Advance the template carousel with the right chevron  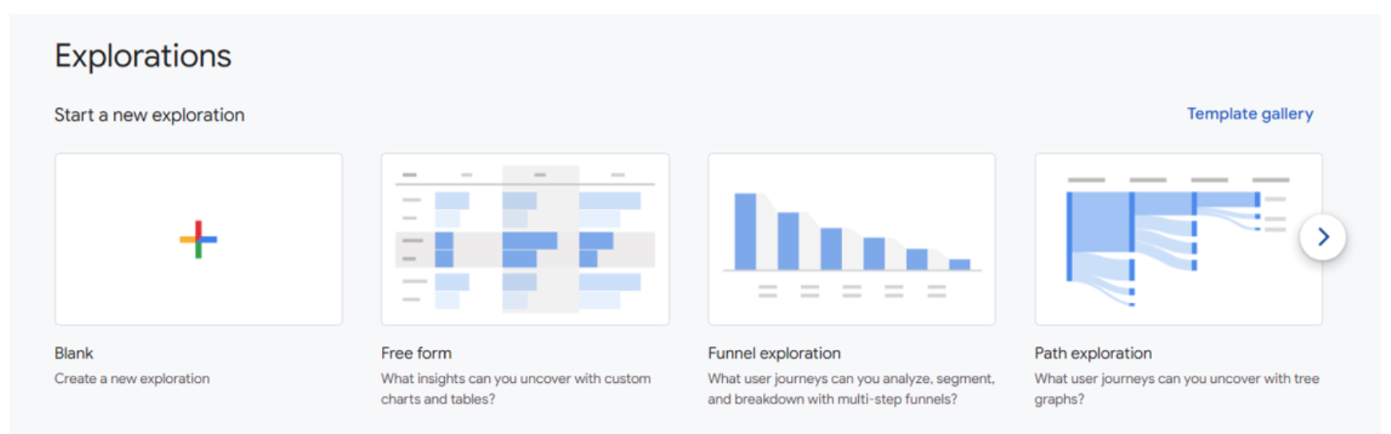[1322, 237]
